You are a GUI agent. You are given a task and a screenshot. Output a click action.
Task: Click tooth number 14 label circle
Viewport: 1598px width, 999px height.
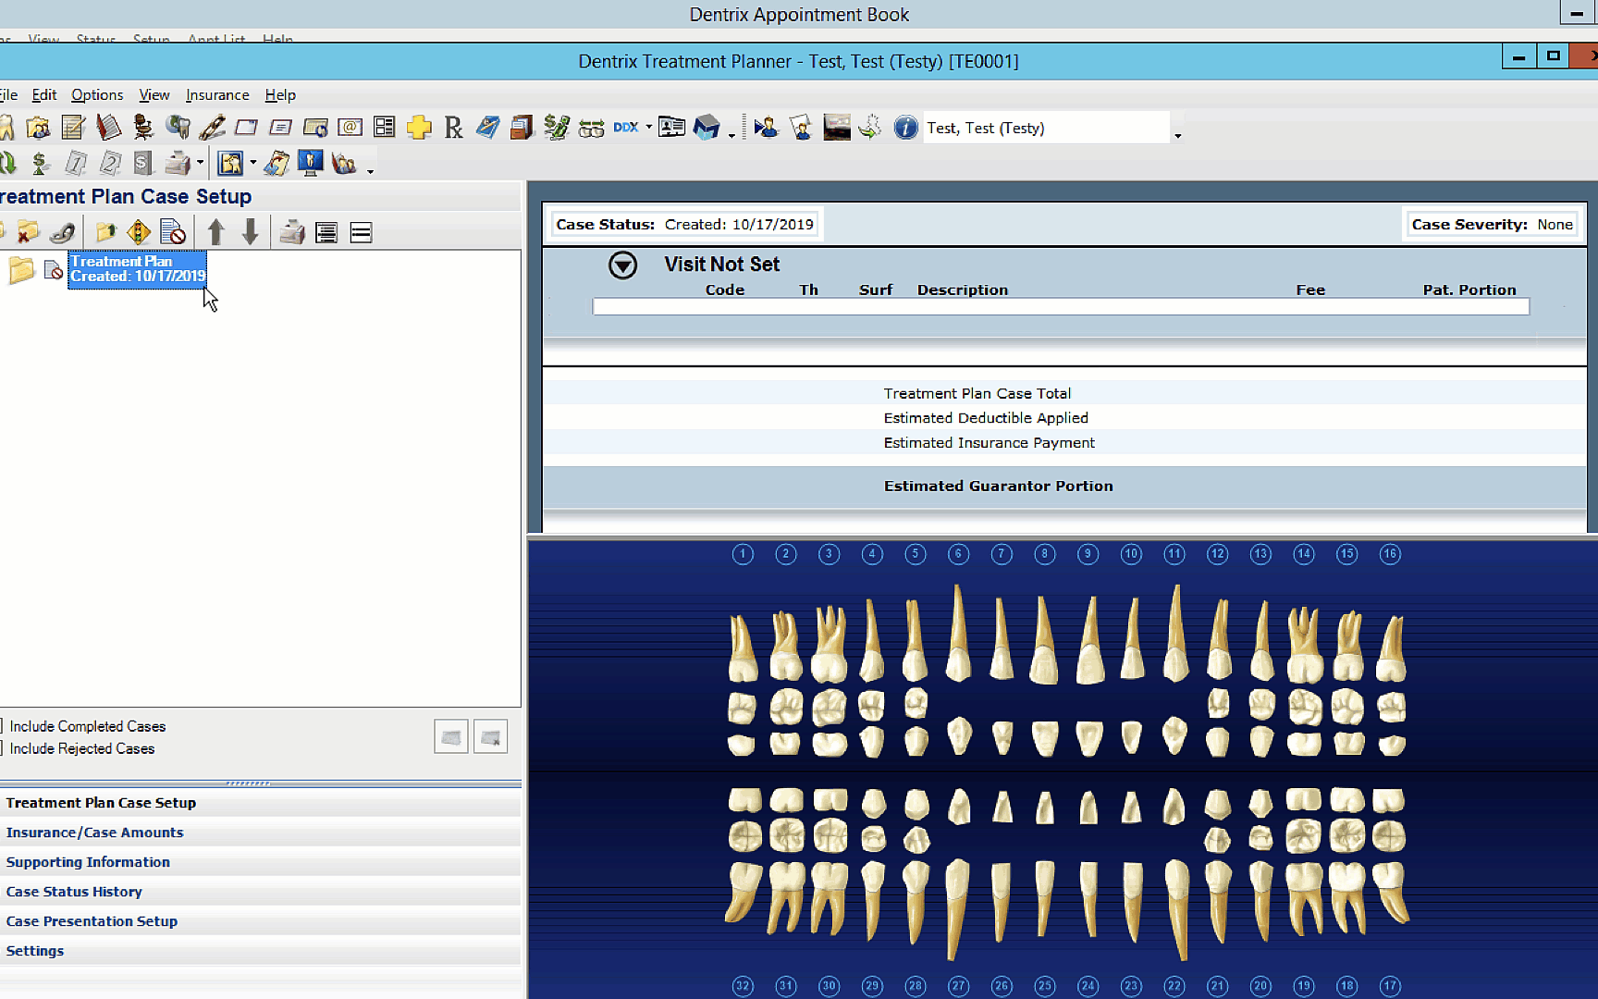[x=1304, y=554]
